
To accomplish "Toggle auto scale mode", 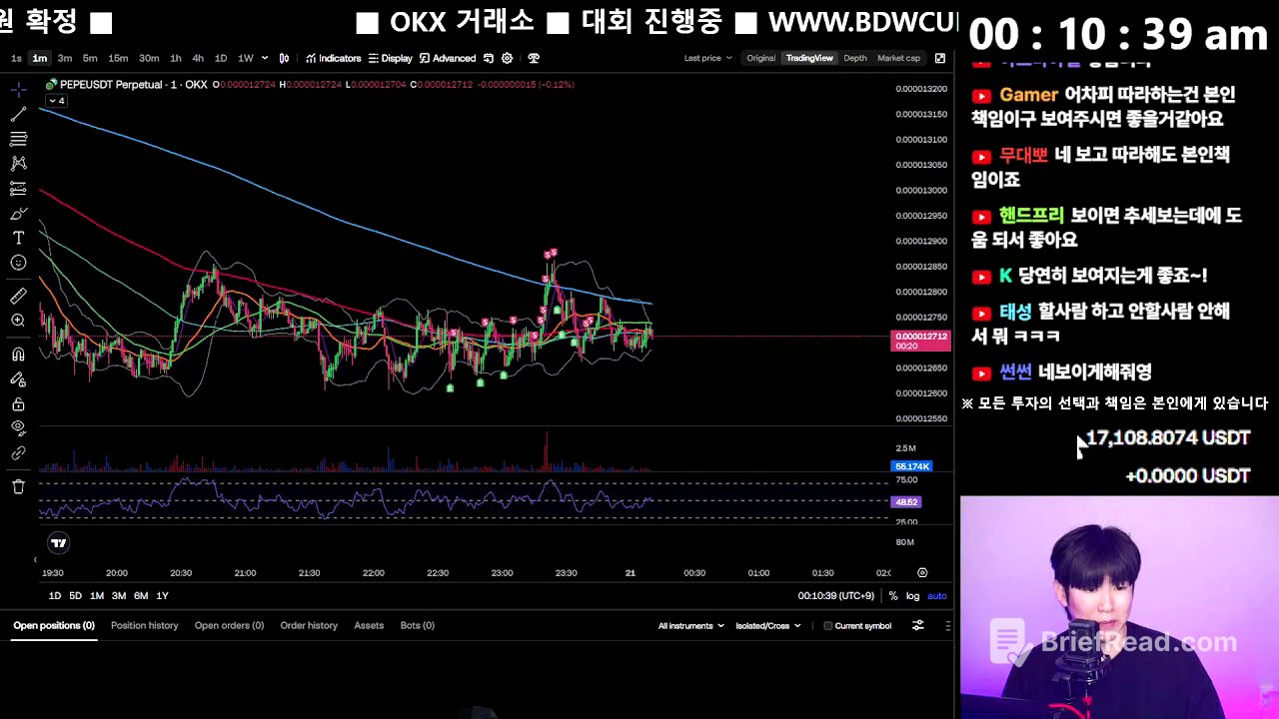I will (937, 596).
